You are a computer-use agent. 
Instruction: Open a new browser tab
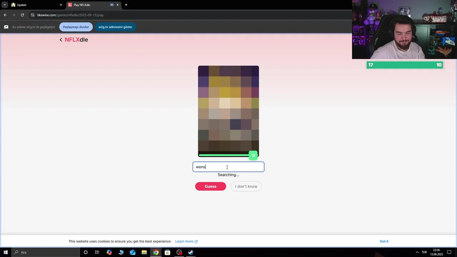coord(126,5)
